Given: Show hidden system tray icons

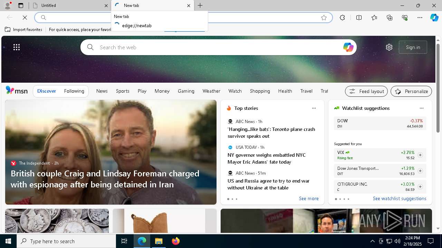Looking at the screenshot, I should (x=372, y=241).
